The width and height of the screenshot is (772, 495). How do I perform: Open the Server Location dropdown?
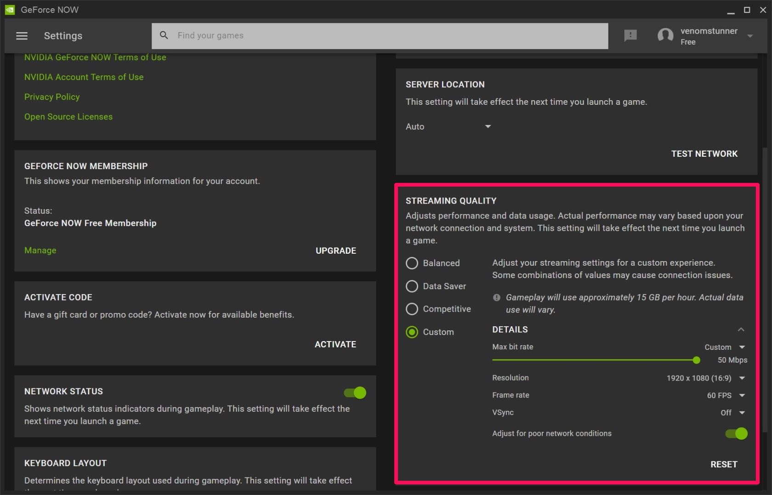488,126
